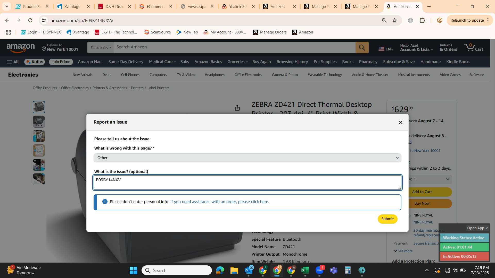Expand See more purchase details
This screenshot has height=278, width=495.
[403, 251]
